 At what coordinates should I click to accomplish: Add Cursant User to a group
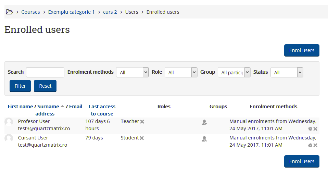click(204, 139)
